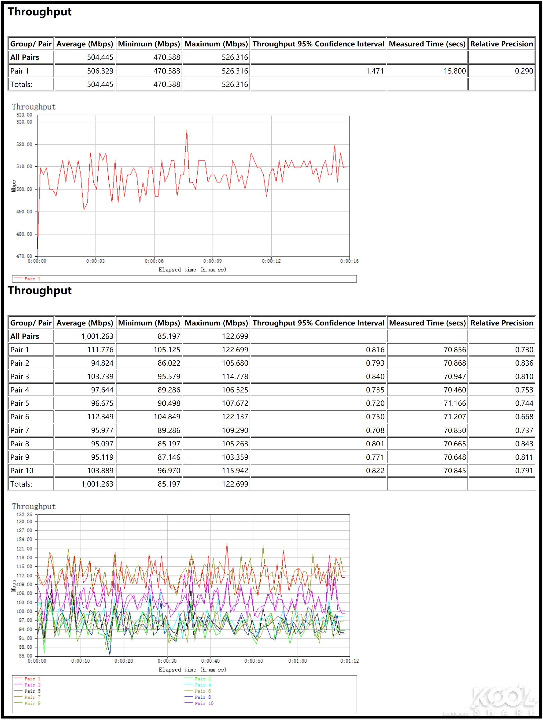This screenshot has height=720, width=543.
Task: Expand the All Pairs row in the second table
Action: [24, 336]
